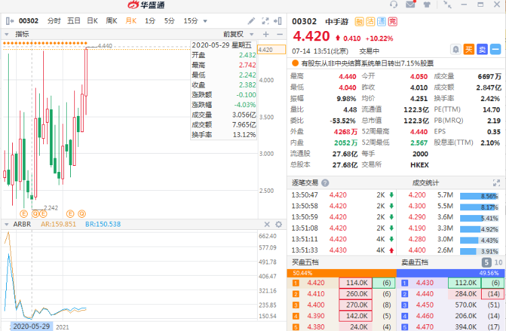The height and width of the screenshot is (331, 506).
Task: Open ARBR indicator settings gear
Action: (279, 224)
